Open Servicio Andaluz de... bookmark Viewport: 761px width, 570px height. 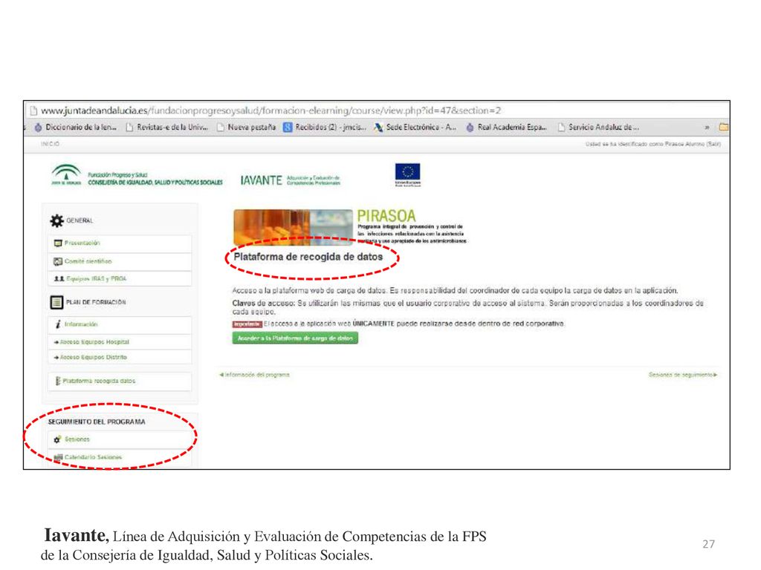click(598, 128)
